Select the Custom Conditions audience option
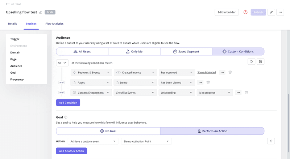This screenshot has width=290, height=159. click(x=238, y=51)
